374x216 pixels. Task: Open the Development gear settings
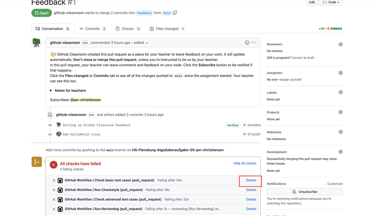click(x=340, y=152)
